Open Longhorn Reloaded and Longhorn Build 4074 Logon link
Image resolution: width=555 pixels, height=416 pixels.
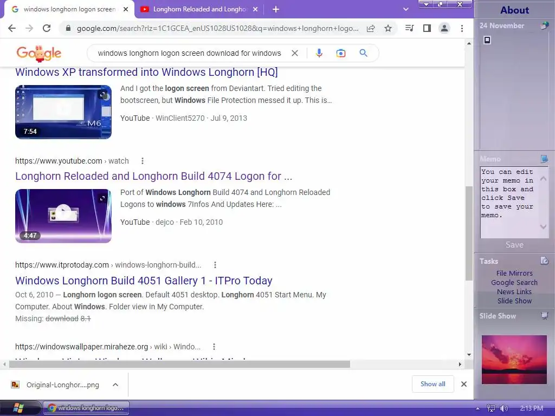point(153,176)
